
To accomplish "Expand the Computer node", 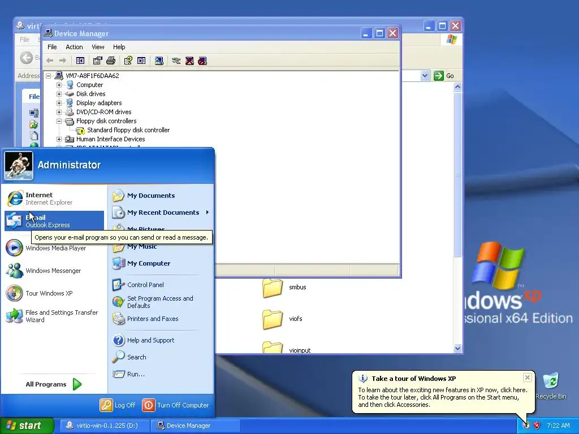I will click(x=59, y=85).
